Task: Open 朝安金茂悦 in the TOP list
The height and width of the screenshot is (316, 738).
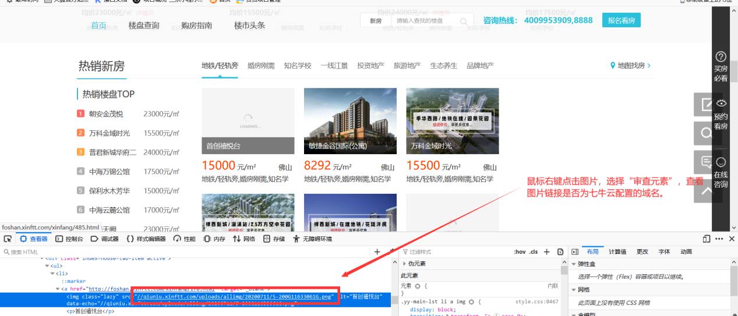Action: (105, 114)
